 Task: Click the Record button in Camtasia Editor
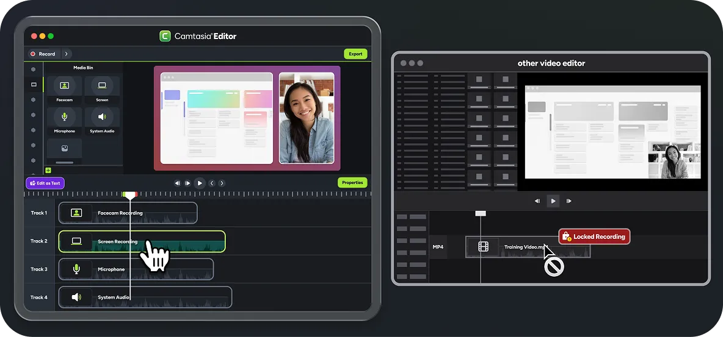[x=43, y=54]
